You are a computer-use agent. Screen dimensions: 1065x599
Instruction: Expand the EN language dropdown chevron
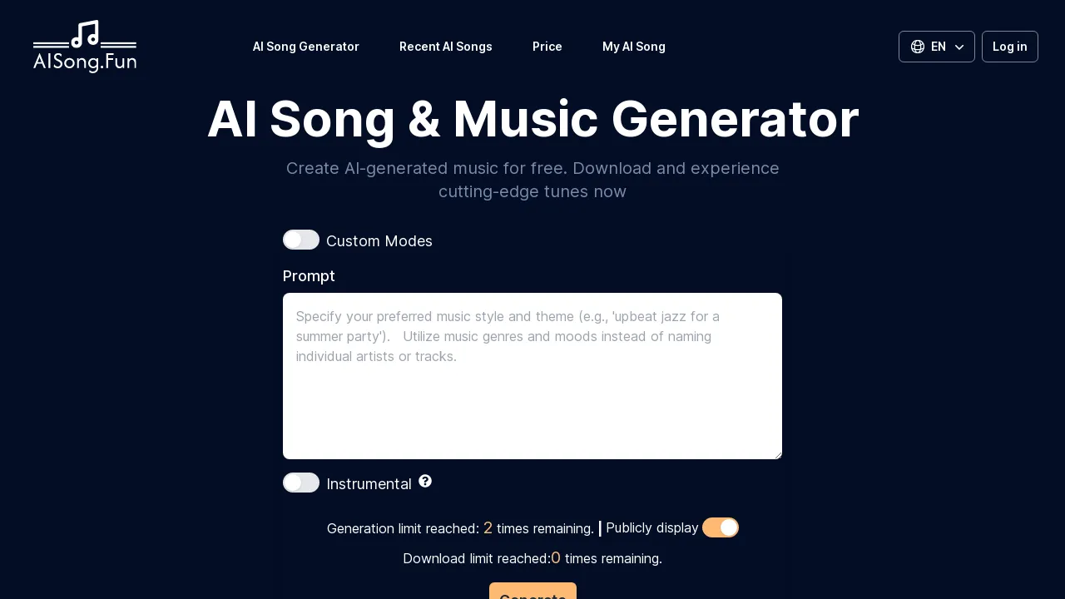tap(959, 47)
